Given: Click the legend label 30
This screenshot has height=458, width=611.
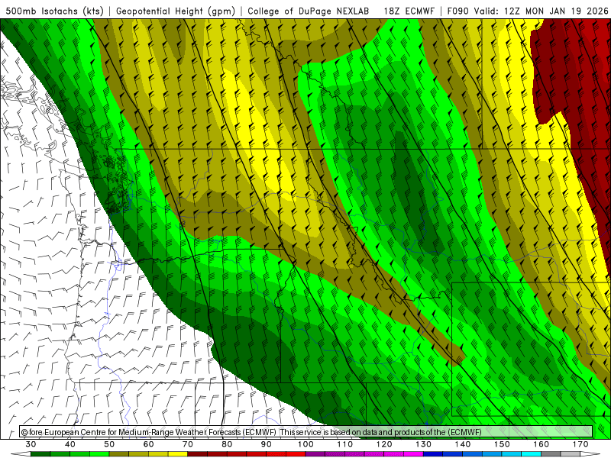Looking at the screenshot, I should pyautogui.click(x=31, y=444).
